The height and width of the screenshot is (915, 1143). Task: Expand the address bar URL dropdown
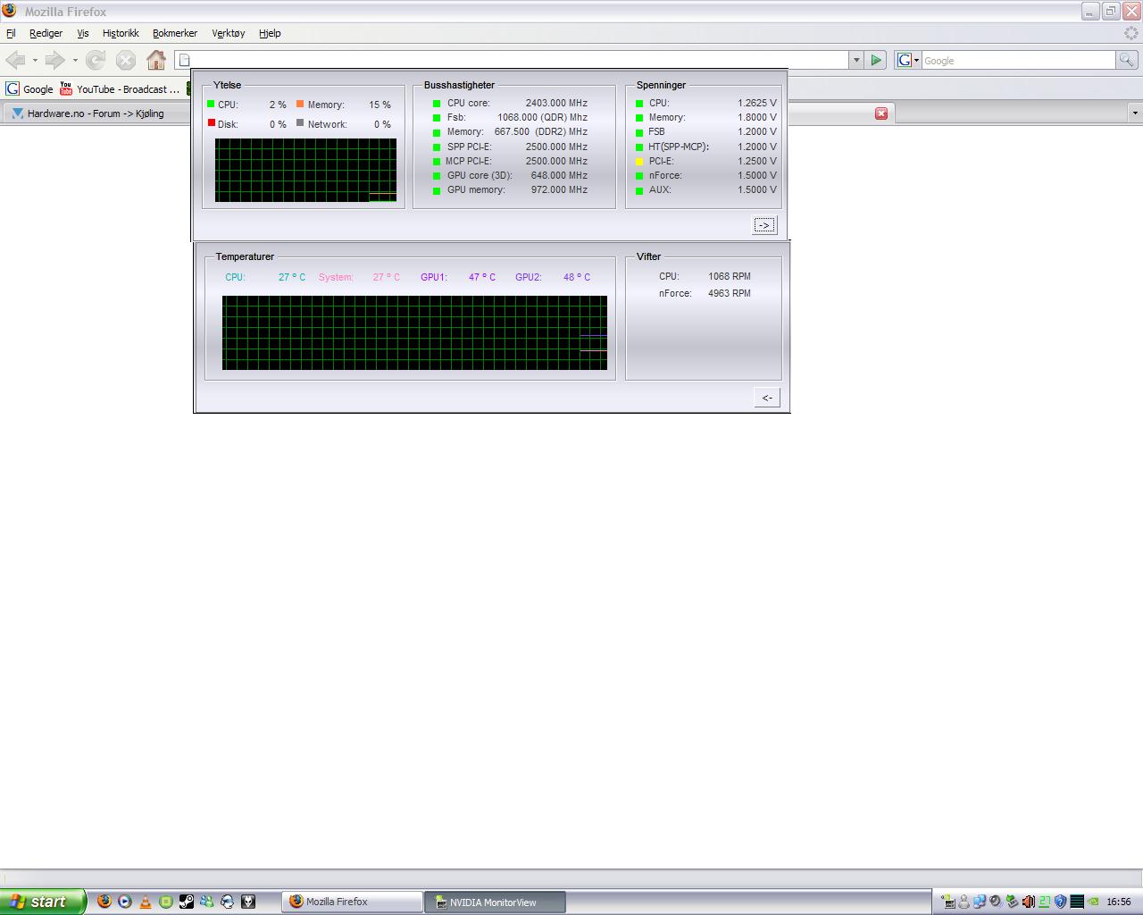(x=856, y=60)
